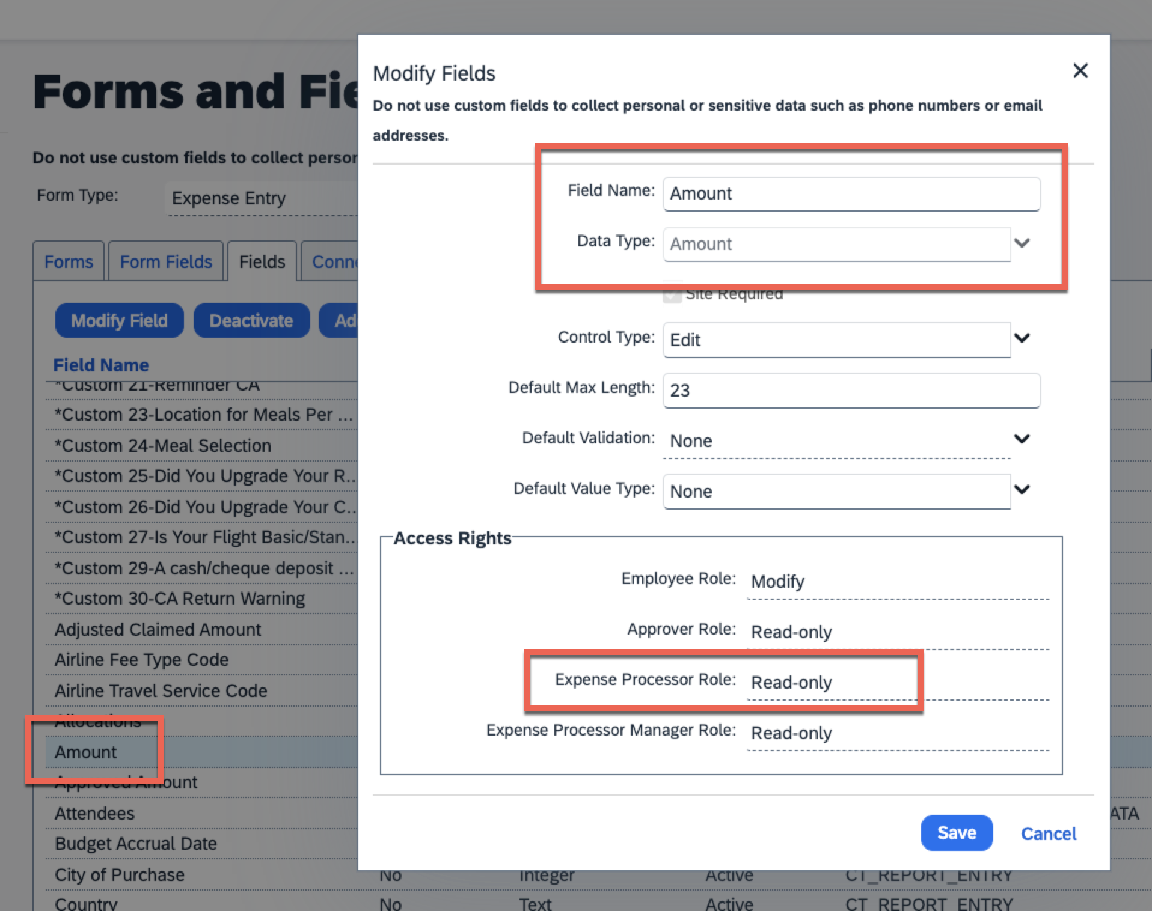Sort by the Field Name column header
Image resolution: width=1152 pixels, height=911 pixels.
tap(101, 365)
